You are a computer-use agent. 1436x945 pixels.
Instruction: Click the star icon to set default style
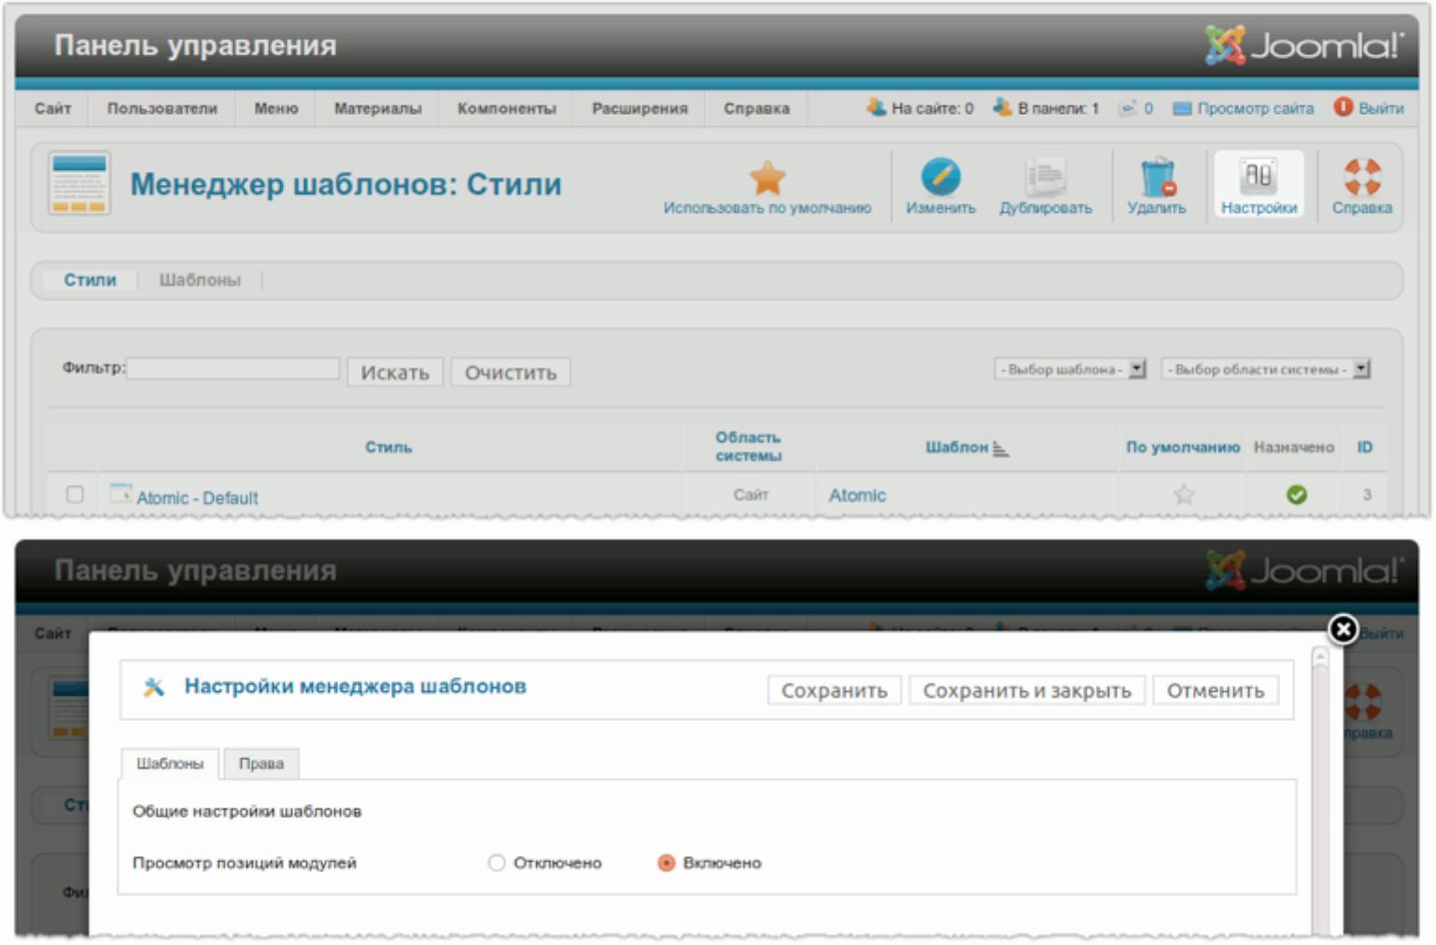767,177
